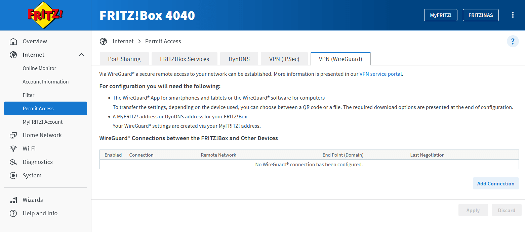525x232 pixels.
Task: Expand the Home Network menu
Action: (42, 135)
